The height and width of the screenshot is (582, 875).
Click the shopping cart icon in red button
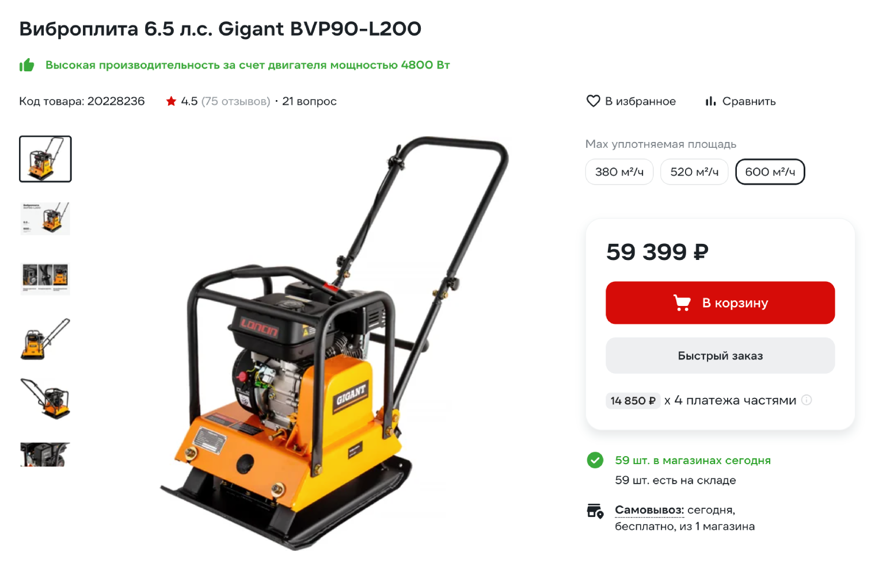(x=682, y=303)
